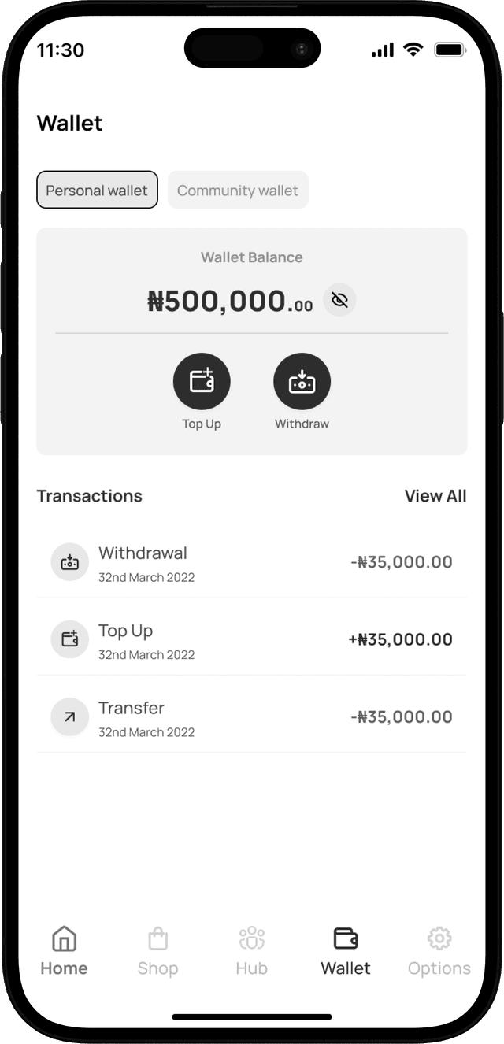
Task: Select the Top Up transaction entry
Action: click(252, 639)
